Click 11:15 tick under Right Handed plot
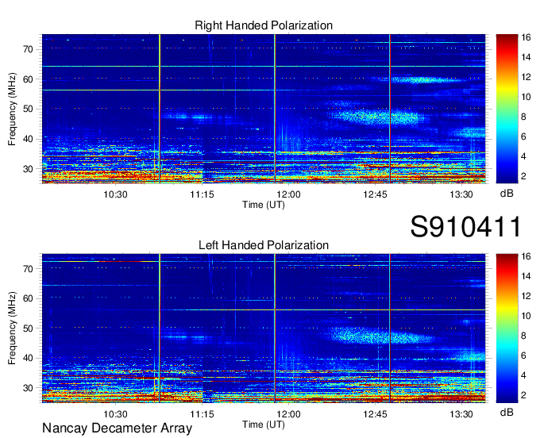540x438 pixels. tap(202, 194)
